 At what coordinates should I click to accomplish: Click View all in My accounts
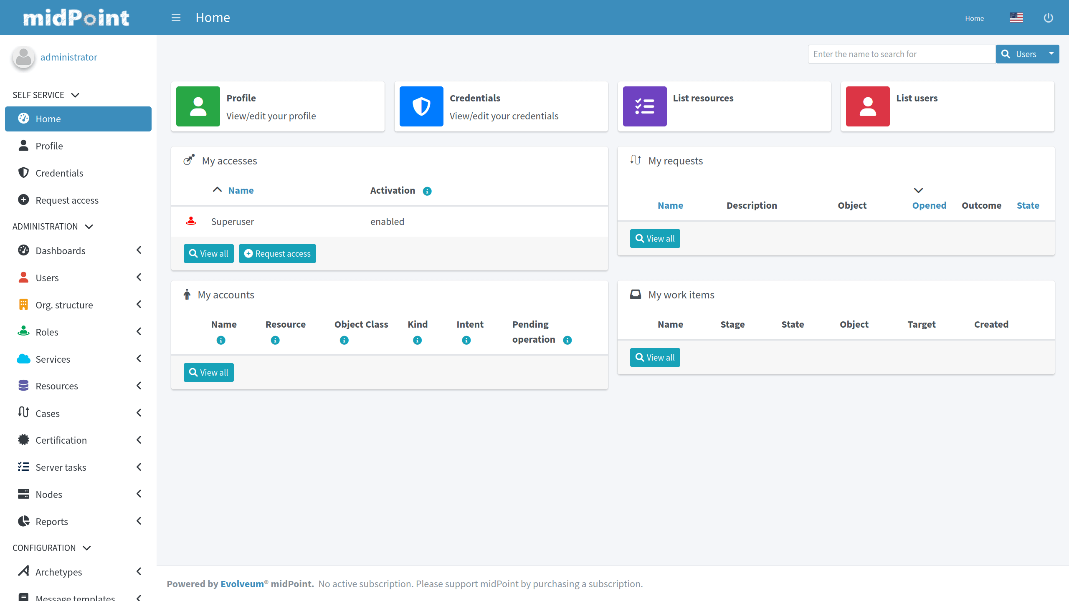(208, 372)
